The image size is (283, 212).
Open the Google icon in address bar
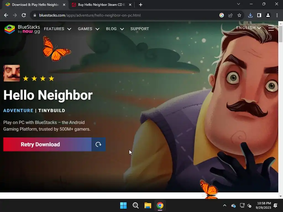point(222,15)
